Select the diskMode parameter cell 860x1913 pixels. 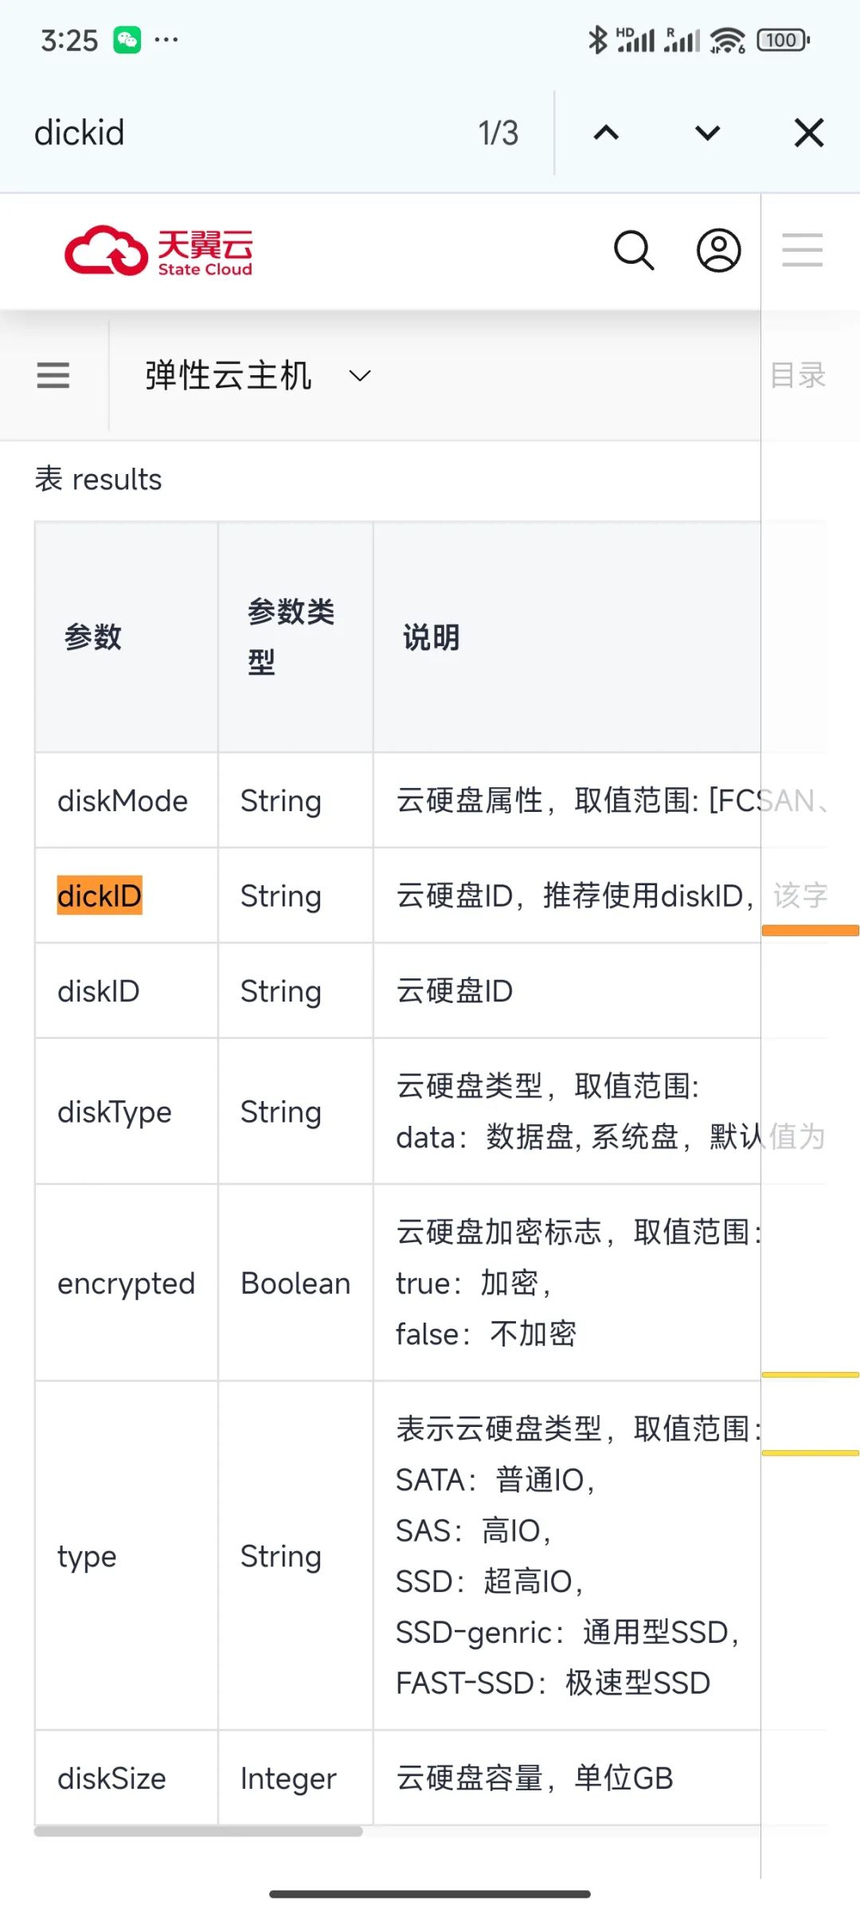(x=123, y=801)
